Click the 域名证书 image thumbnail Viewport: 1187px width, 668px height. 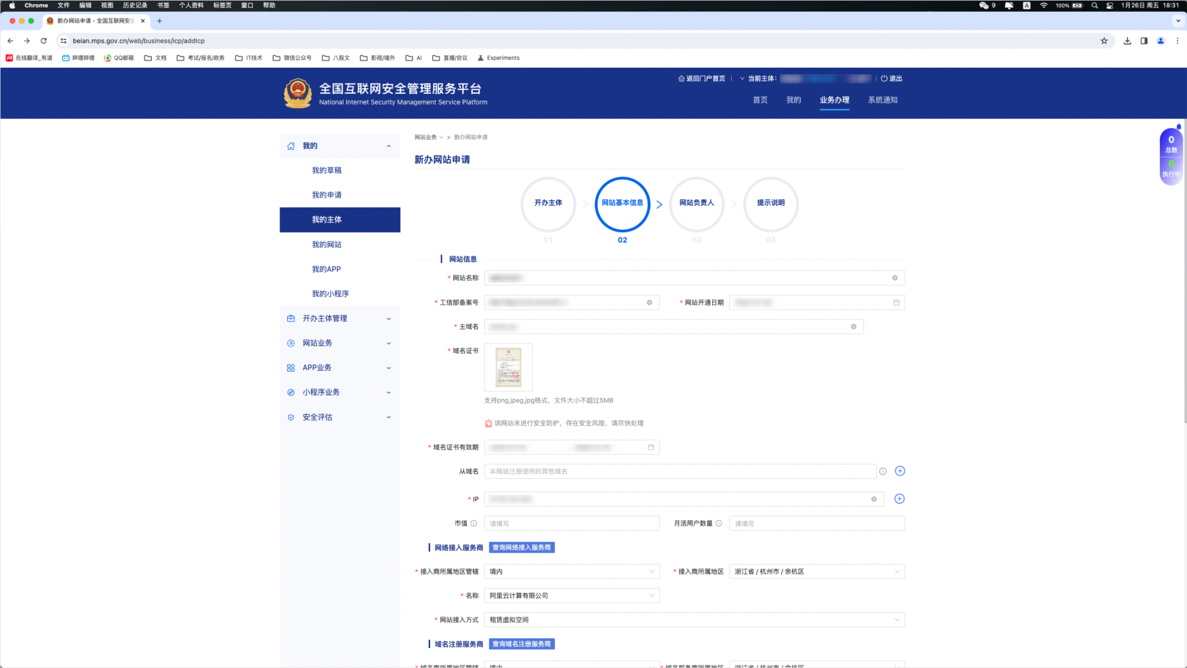point(508,367)
